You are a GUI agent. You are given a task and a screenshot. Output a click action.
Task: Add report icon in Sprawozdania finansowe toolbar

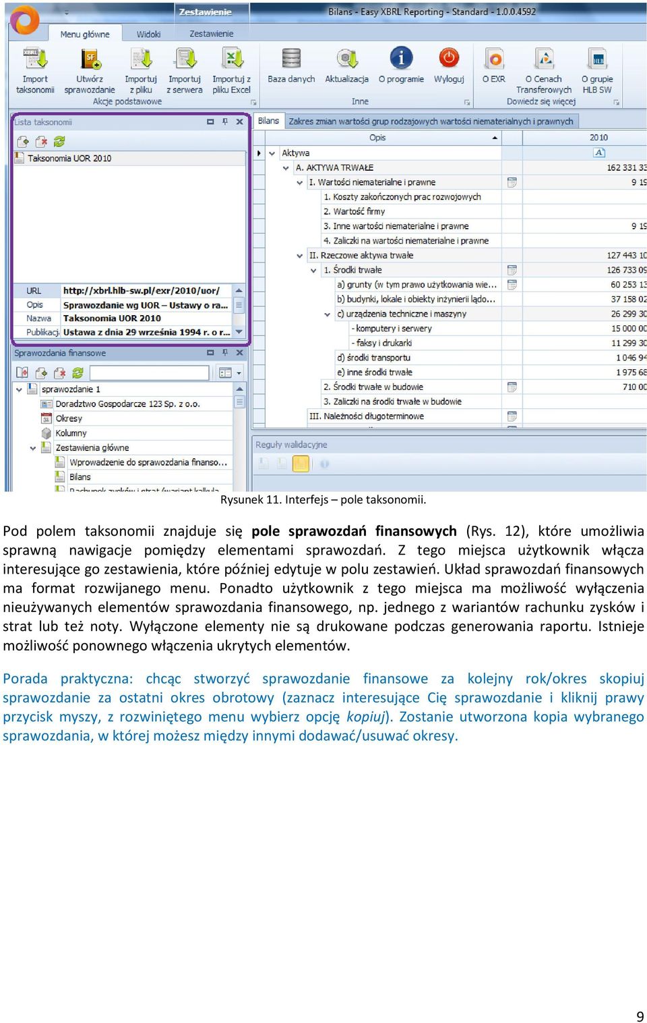pyautogui.click(x=41, y=372)
